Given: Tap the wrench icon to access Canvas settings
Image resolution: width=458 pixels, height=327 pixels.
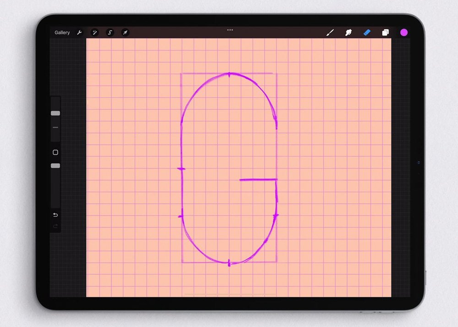Looking at the screenshot, I should coord(80,33).
